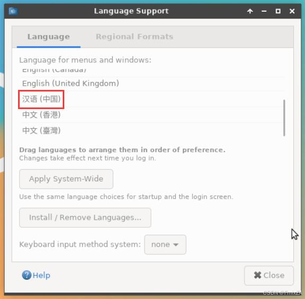
Task: Click the blue Help question mark icon
Action: [x=27, y=275]
